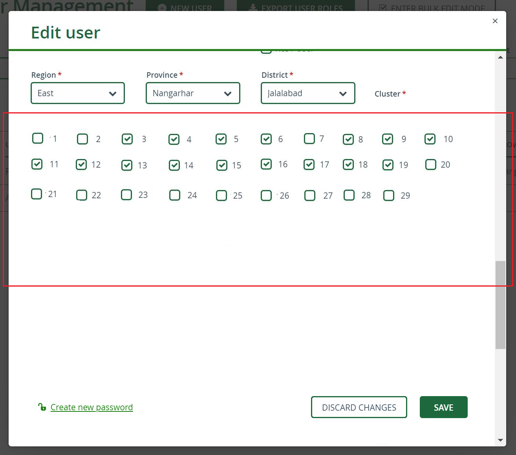This screenshot has width=516, height=455.
Task: Enable cluster 7
Action: pyautogui.click(x=309, y=139)
